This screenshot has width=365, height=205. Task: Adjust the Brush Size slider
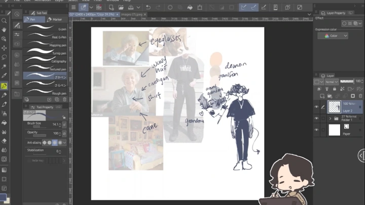pos(40,127)
